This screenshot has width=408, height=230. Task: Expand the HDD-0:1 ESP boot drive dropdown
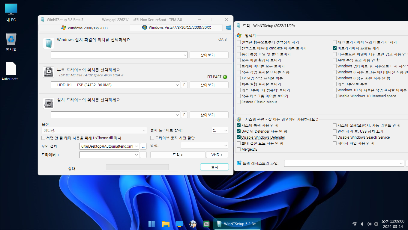pos(177,85)
